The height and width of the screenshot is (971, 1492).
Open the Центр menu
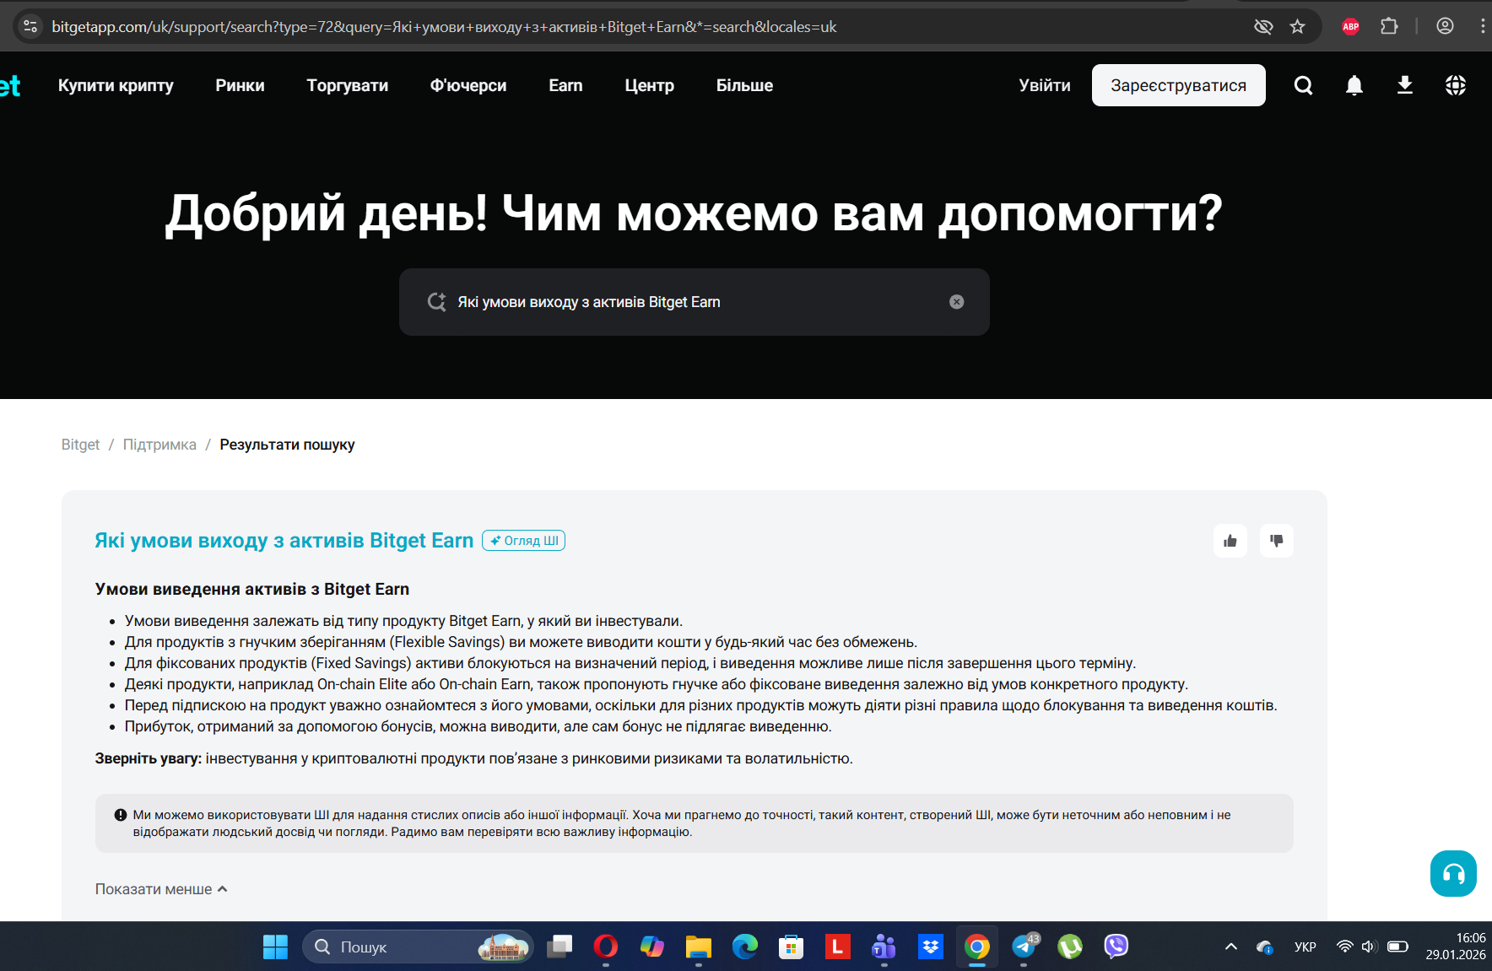[x=649, y=85]
